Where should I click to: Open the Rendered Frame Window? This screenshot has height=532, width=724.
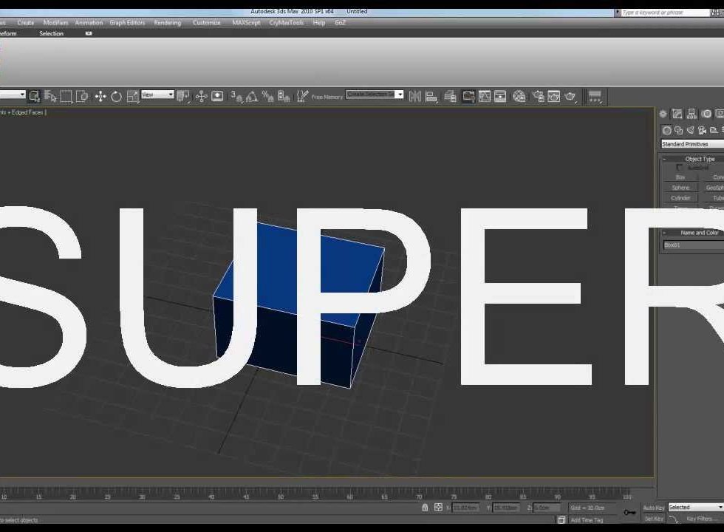point(553,97)
